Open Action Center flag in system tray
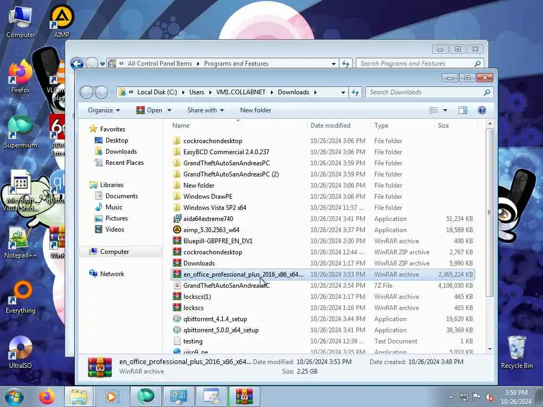The image size is (543, 407). (477, 397)
